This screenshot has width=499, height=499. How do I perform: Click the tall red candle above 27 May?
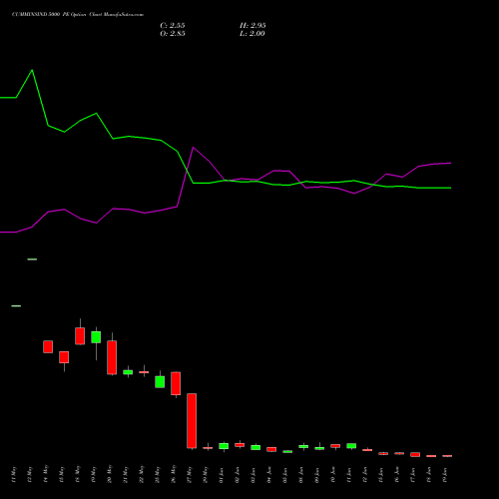coord(192,421)
